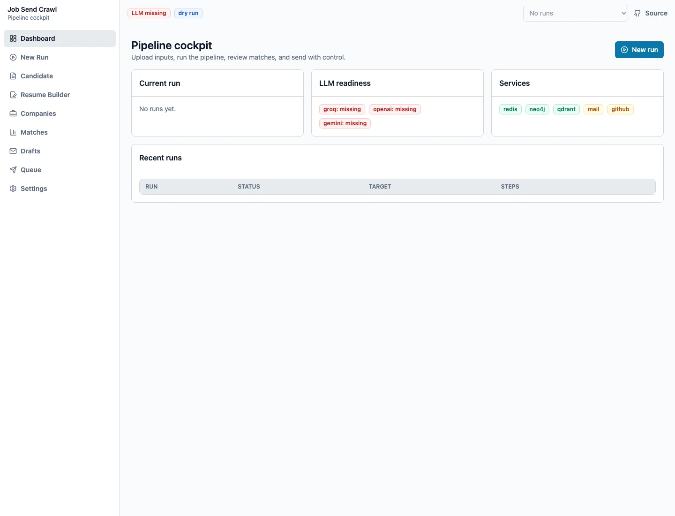Image resolution: width=675 pixels, height=516 pixels.
Task: Open the Dashboard menu item
Action: (x=60, y=38)
